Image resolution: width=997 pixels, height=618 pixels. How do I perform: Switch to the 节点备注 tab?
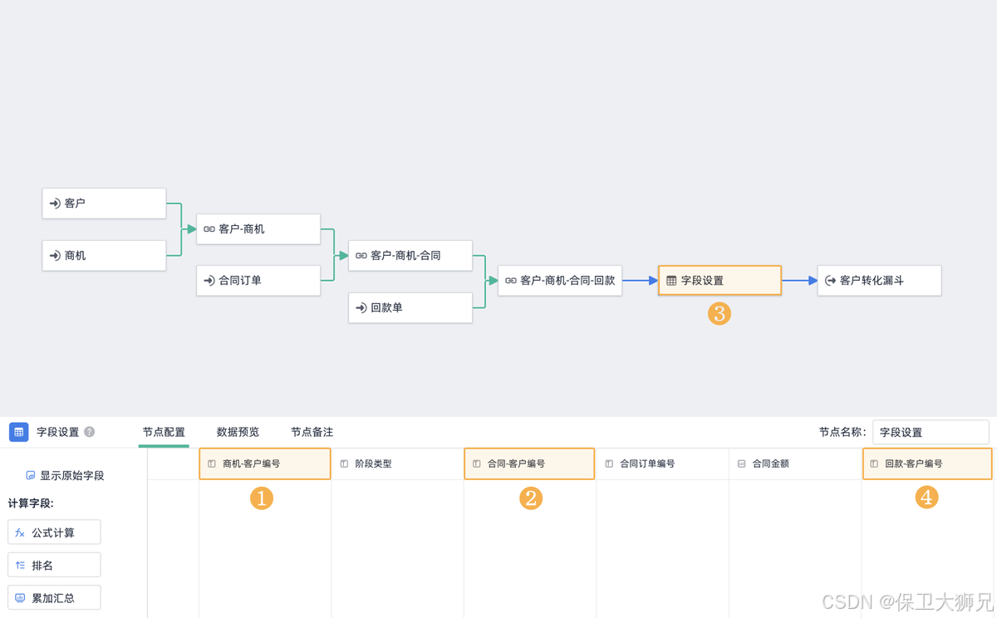(x=312, y=432)
